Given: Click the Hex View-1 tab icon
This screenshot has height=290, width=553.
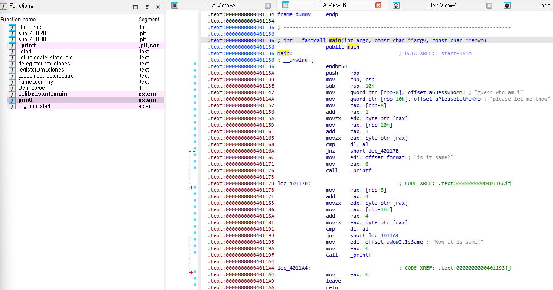Looking at the screenshot, I should [x=396, y=6].
